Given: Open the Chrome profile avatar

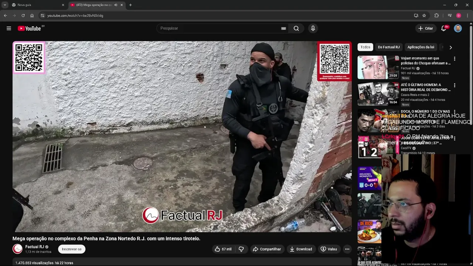Looking at the screenshot, I should click(459, 16).
